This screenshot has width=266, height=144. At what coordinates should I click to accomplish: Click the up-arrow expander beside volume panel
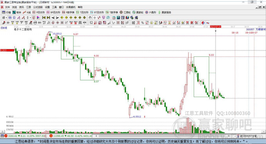[x=2, y=132]
